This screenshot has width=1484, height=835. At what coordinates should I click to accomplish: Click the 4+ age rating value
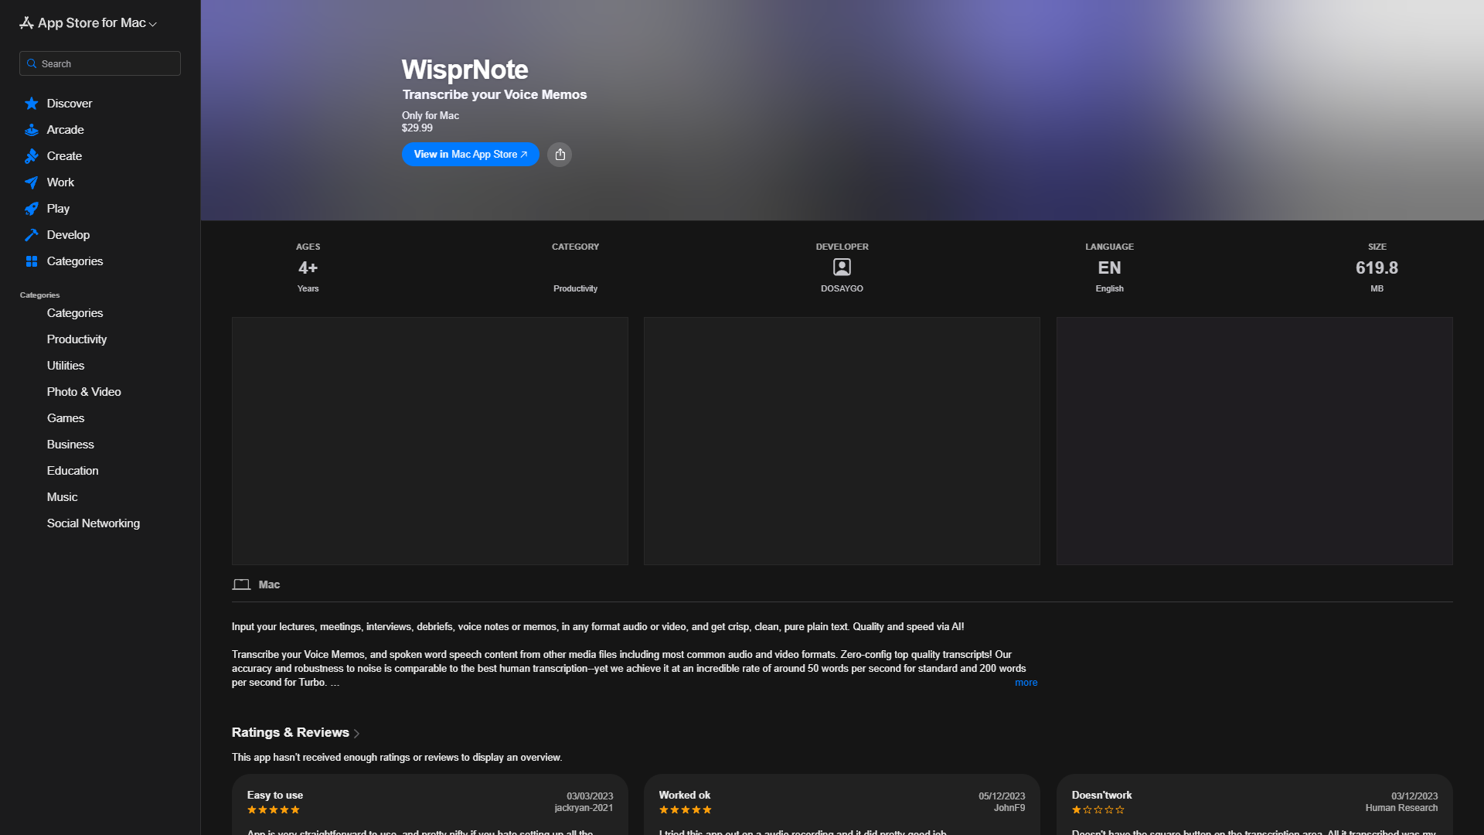(308, 268)
